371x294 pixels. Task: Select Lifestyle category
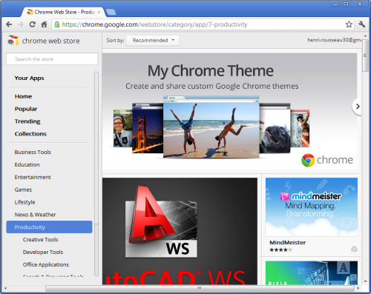coord(24,202)
